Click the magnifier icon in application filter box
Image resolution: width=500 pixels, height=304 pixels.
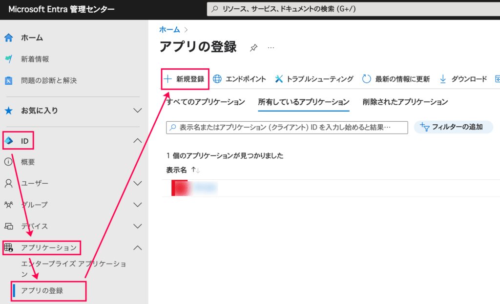click(x=173, y=128)
